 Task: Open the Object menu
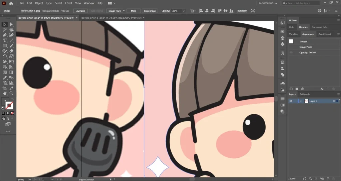point(39,3)
